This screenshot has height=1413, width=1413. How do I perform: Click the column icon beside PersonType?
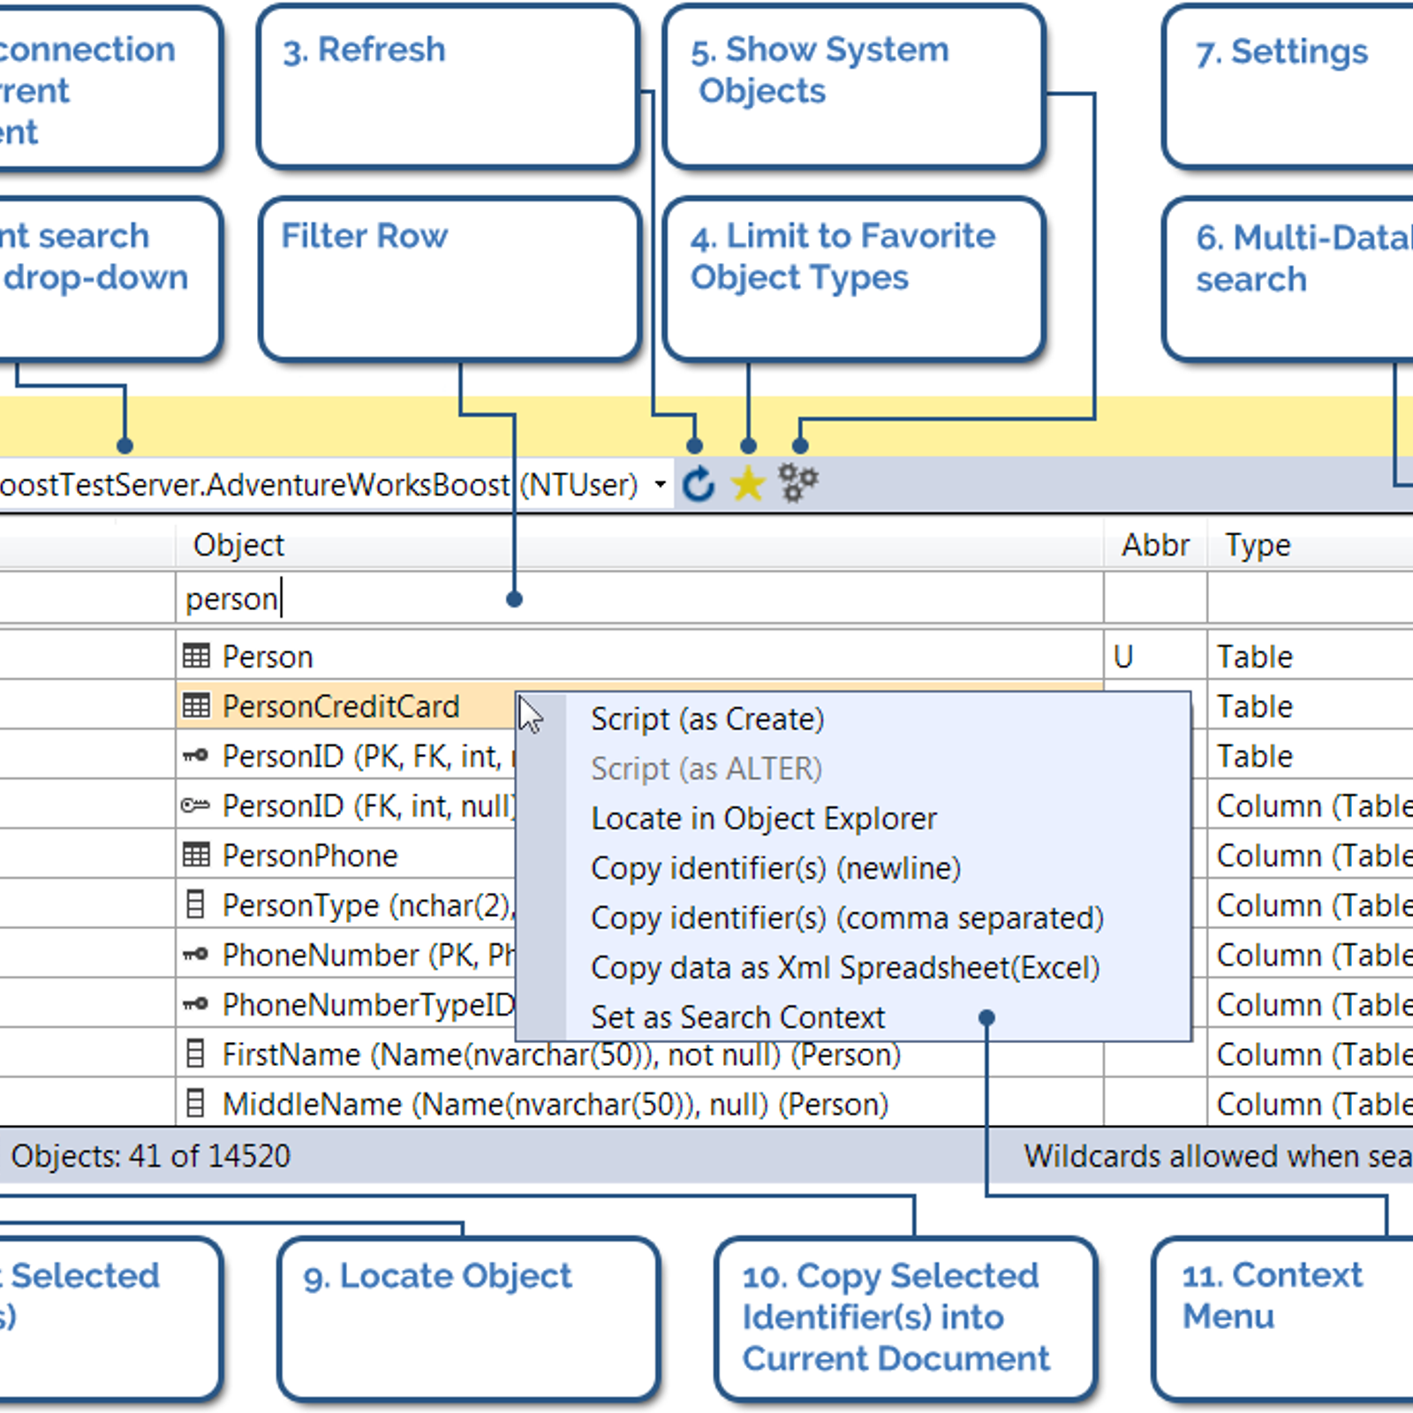pos(196,904)
